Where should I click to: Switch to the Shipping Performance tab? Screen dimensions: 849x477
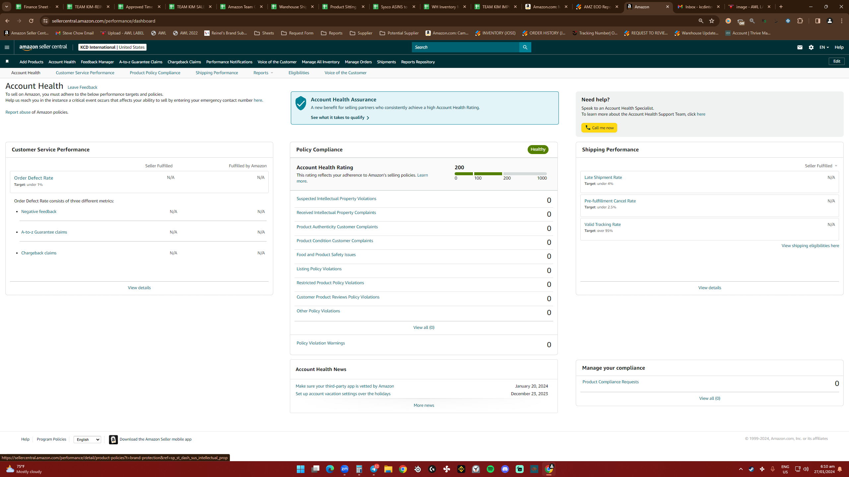[217, 73]
